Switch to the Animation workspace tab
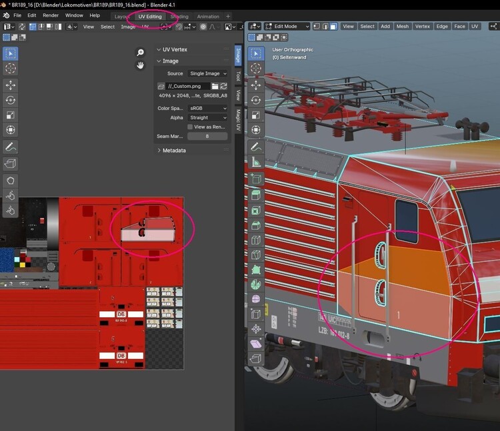This screenshot has height=431, width=500. pyautogui.click(x=208, y=17)
